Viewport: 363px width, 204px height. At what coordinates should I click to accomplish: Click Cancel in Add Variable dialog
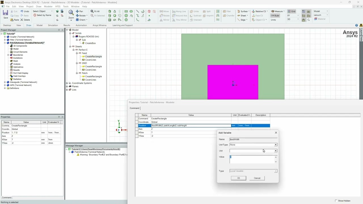click(257, 178)
